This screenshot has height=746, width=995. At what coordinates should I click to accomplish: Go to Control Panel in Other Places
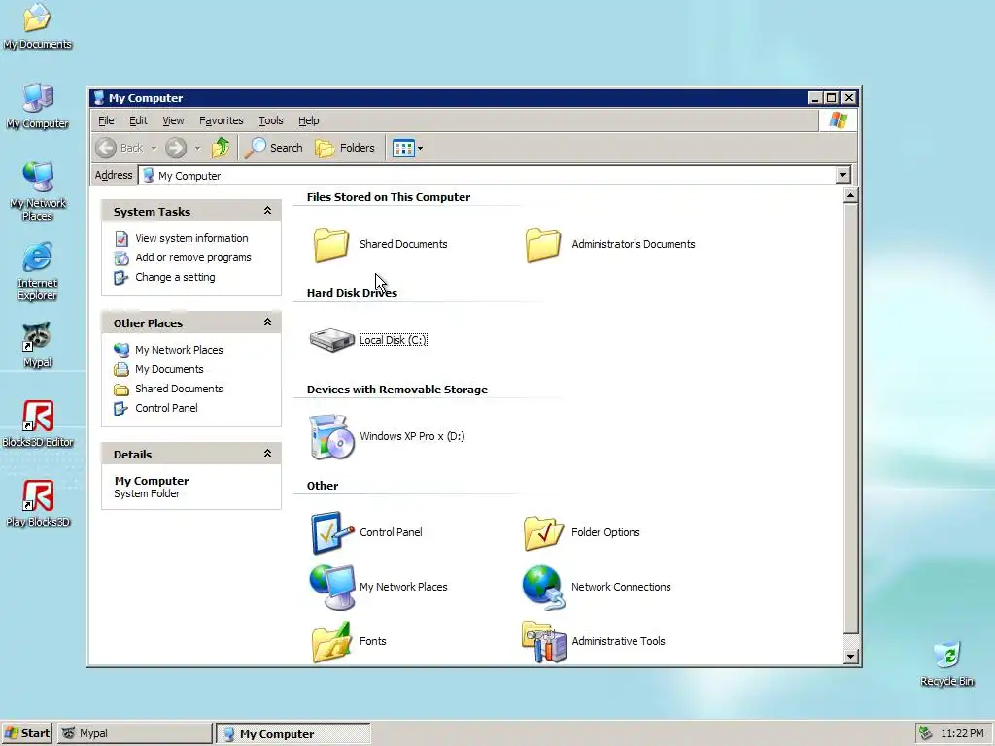click(x=166, y=408)
